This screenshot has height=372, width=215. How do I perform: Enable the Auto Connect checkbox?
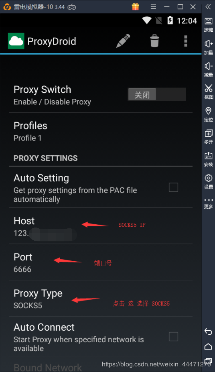pyautogui.click(x=173, y=336)
